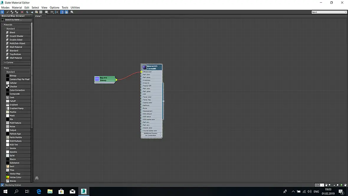
Task: Click the Pick Material From Object eyedropper
Action: pos(8,12)
